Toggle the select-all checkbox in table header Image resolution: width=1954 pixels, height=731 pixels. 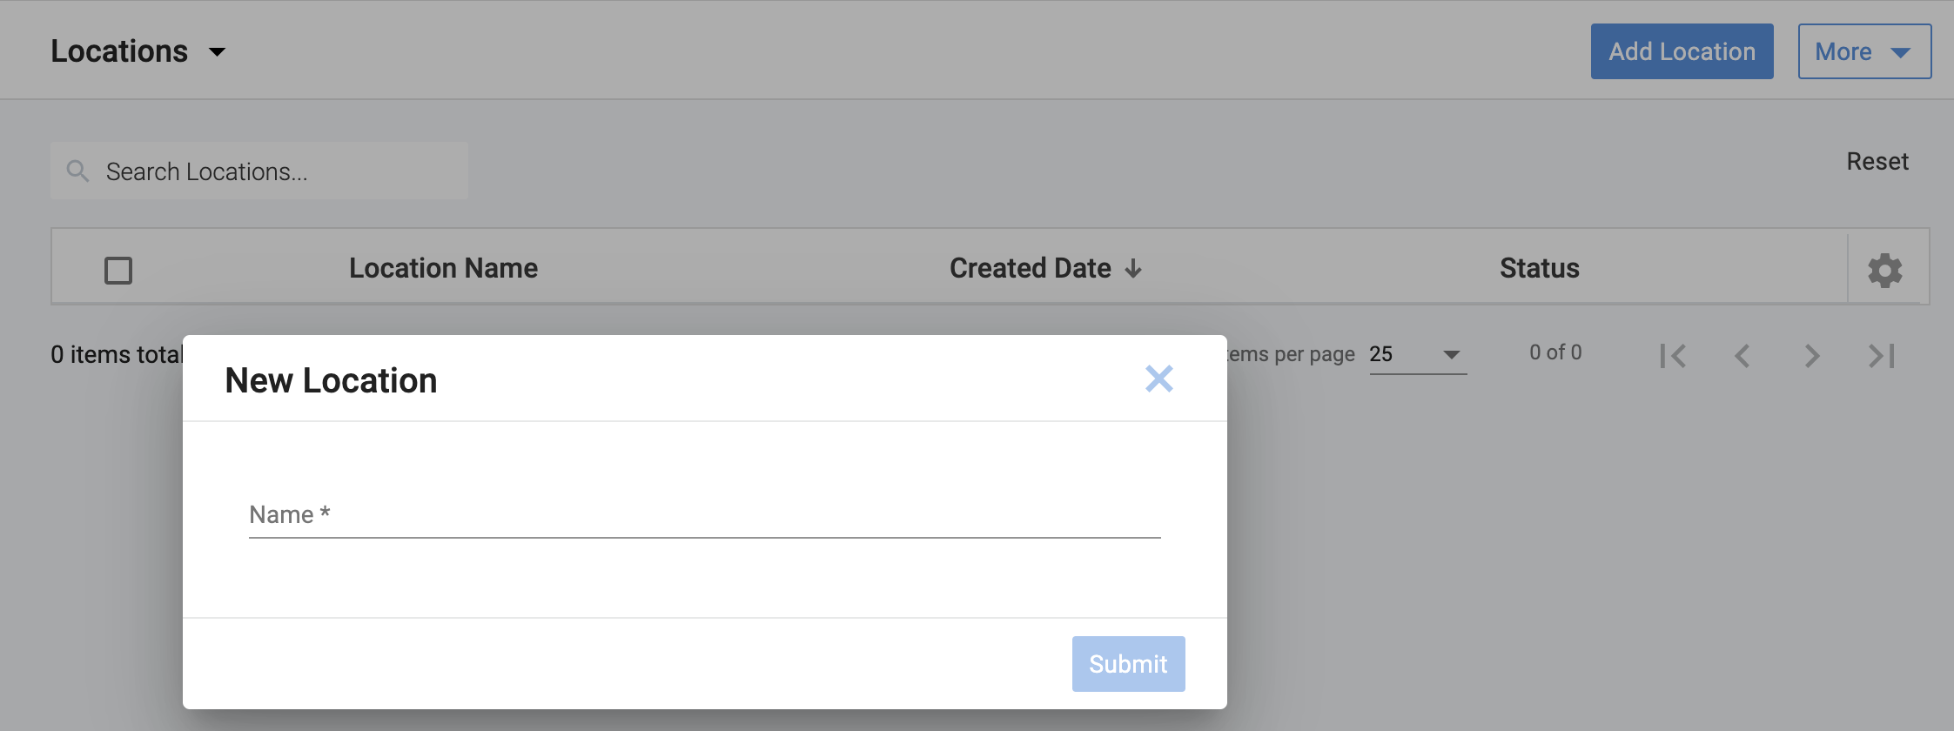(118, 271)
